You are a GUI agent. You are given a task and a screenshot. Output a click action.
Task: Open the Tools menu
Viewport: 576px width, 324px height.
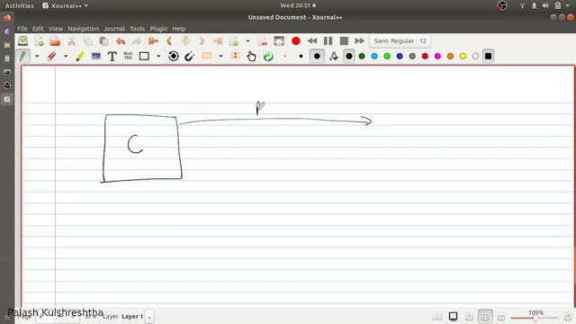point(138,28)
